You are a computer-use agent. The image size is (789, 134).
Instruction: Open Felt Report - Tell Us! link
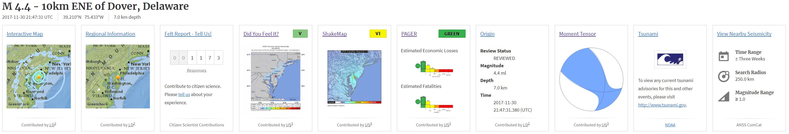pyautogui.click(x=188, y=34)
